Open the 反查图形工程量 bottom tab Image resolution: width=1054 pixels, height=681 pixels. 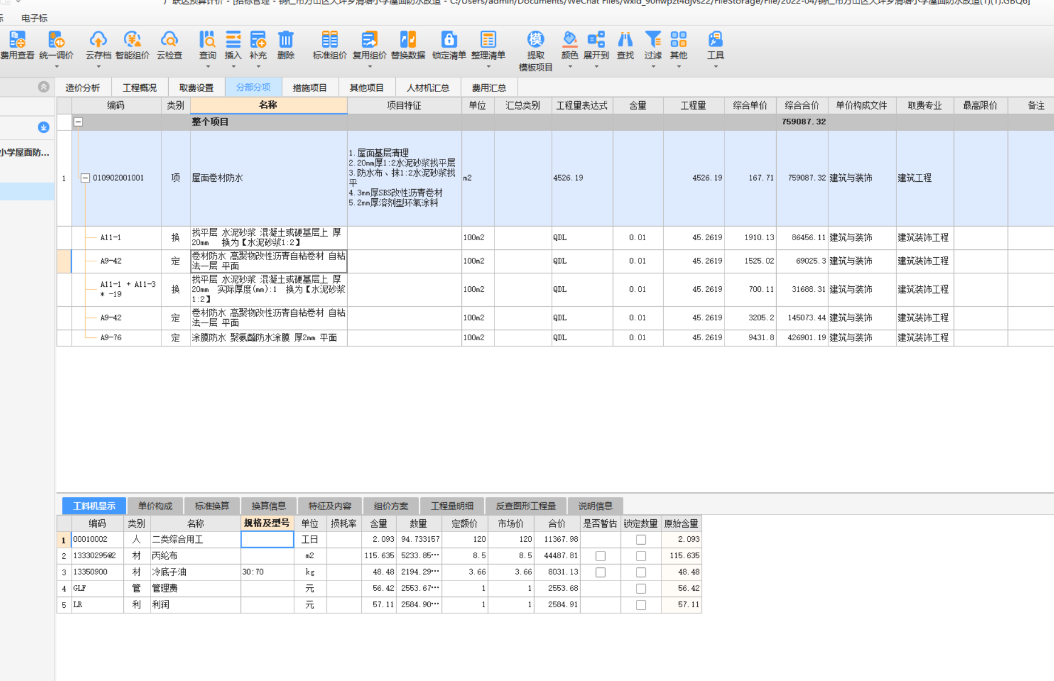tap(526, 506)
